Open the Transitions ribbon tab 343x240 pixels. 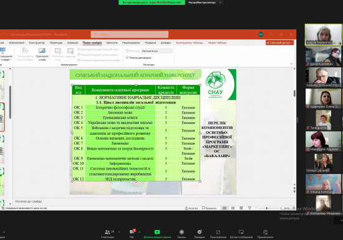coord(56,42)
